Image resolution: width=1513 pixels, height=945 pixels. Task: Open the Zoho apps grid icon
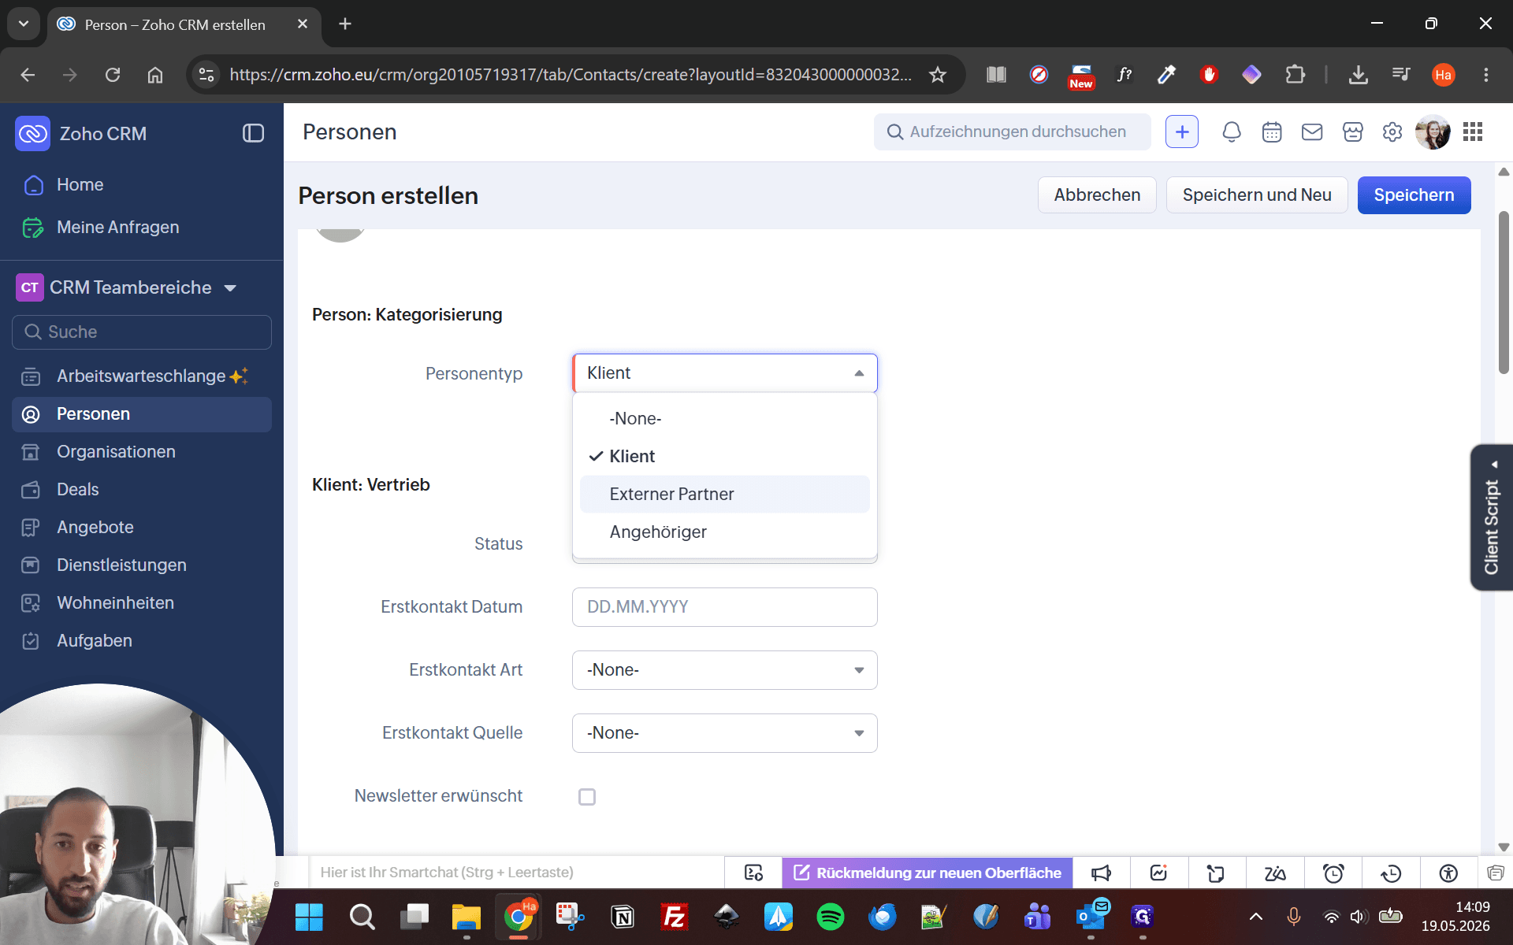point(1473,132)
